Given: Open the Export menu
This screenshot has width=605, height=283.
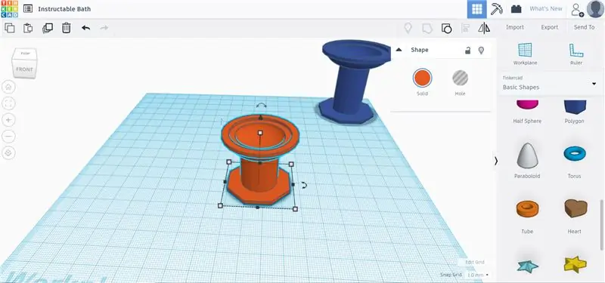Looking at the screenshot, I should [550, 27].
